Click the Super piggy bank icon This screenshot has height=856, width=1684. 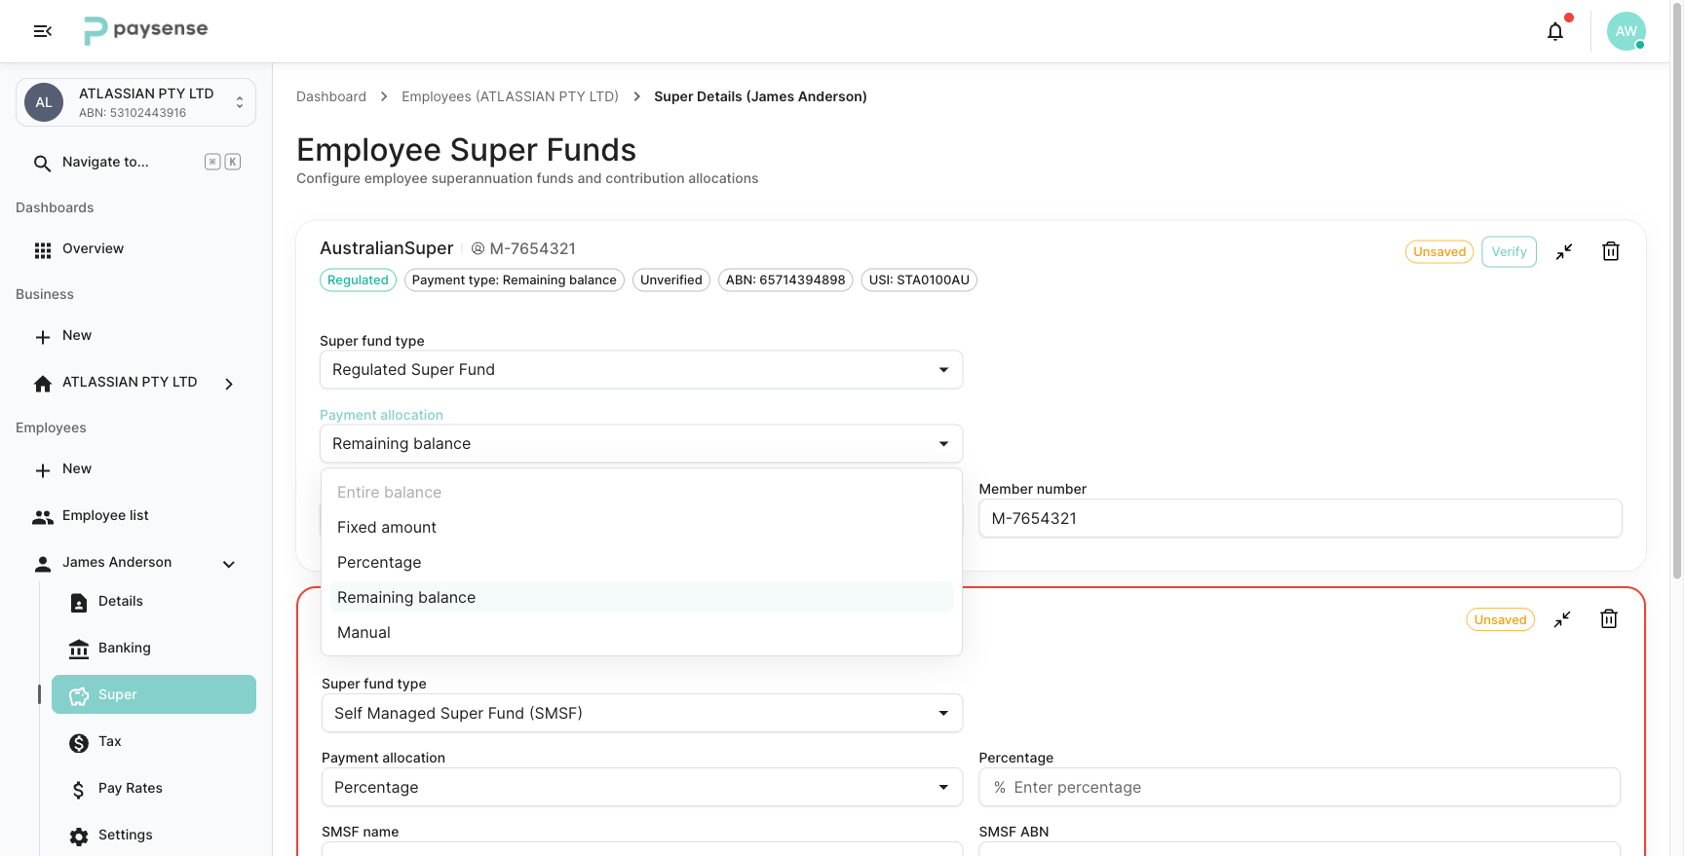coord(79,696)
